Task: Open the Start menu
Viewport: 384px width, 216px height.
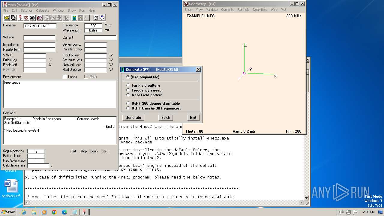Action: pyautogui.click(x=8, y=212)
